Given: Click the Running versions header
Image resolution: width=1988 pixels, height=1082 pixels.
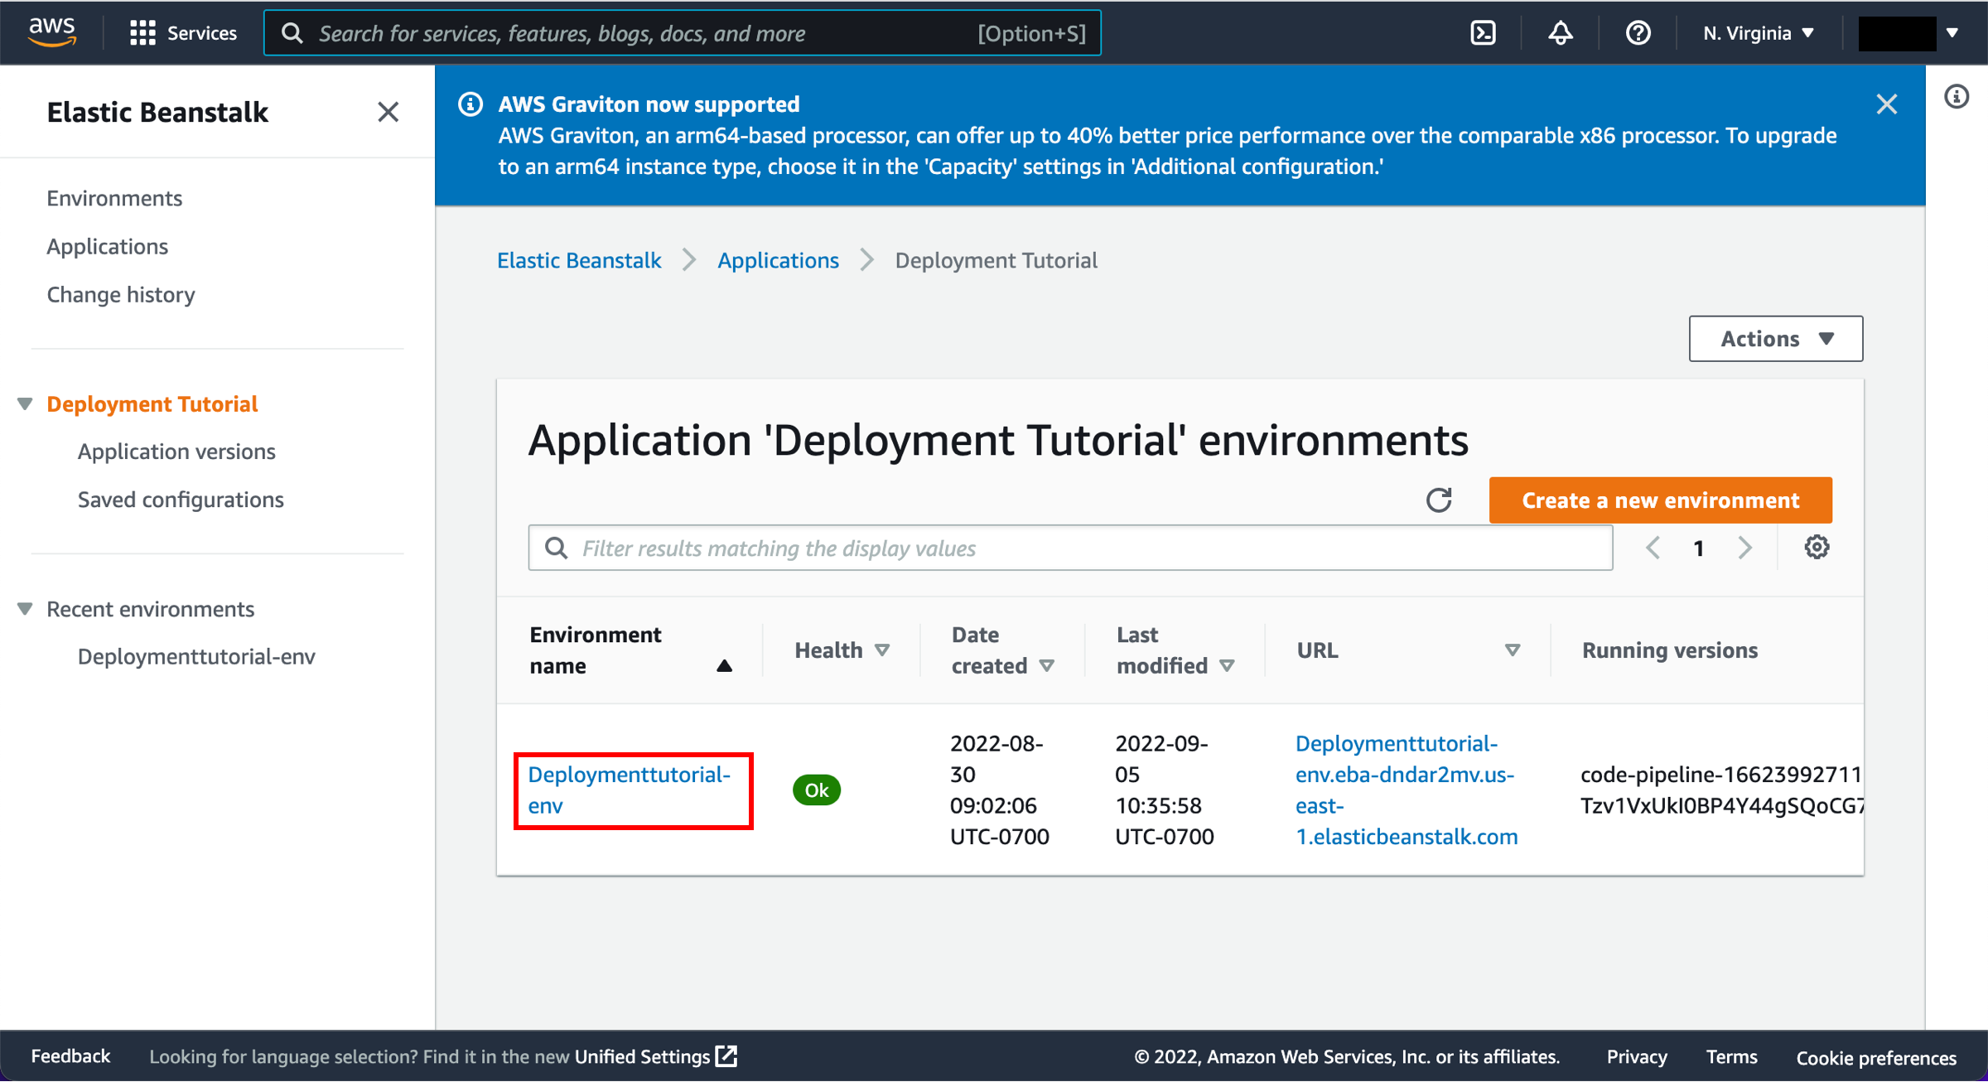Looking at the screenshot, I should click(x=1669, y=650).
